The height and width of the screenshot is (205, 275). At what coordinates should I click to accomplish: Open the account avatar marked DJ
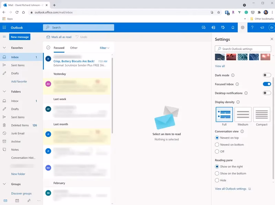[x=271, y=27]
